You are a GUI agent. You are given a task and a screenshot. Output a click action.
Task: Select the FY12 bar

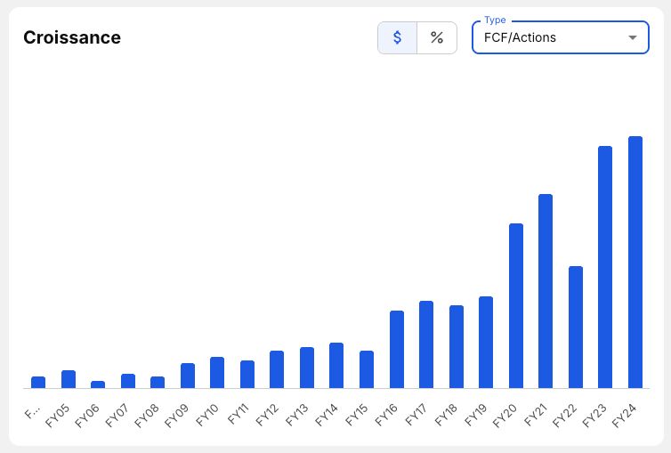tap(277, 369)
